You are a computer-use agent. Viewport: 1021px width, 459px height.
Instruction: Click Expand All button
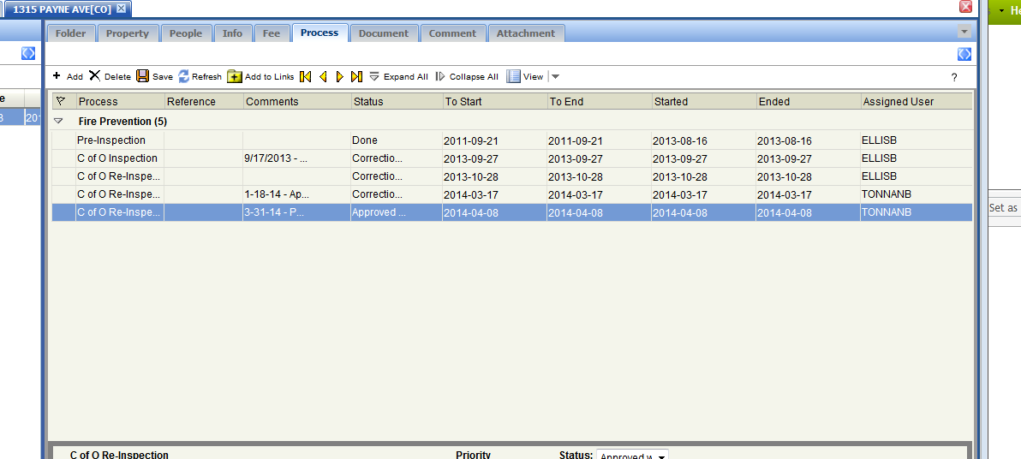[x=398, y=76]
